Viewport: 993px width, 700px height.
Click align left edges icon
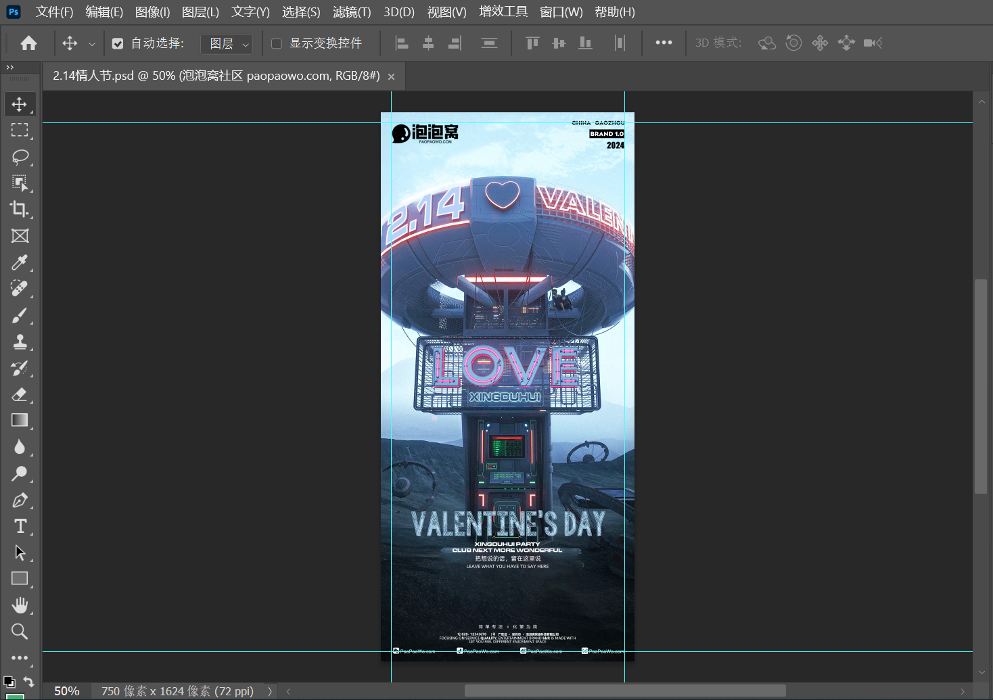(402, 43)
